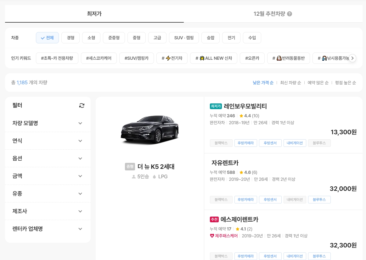This screenshot has width=366, height=260.
Task: Click the filter reset refresh icon
Action: (x=82, y=105)
